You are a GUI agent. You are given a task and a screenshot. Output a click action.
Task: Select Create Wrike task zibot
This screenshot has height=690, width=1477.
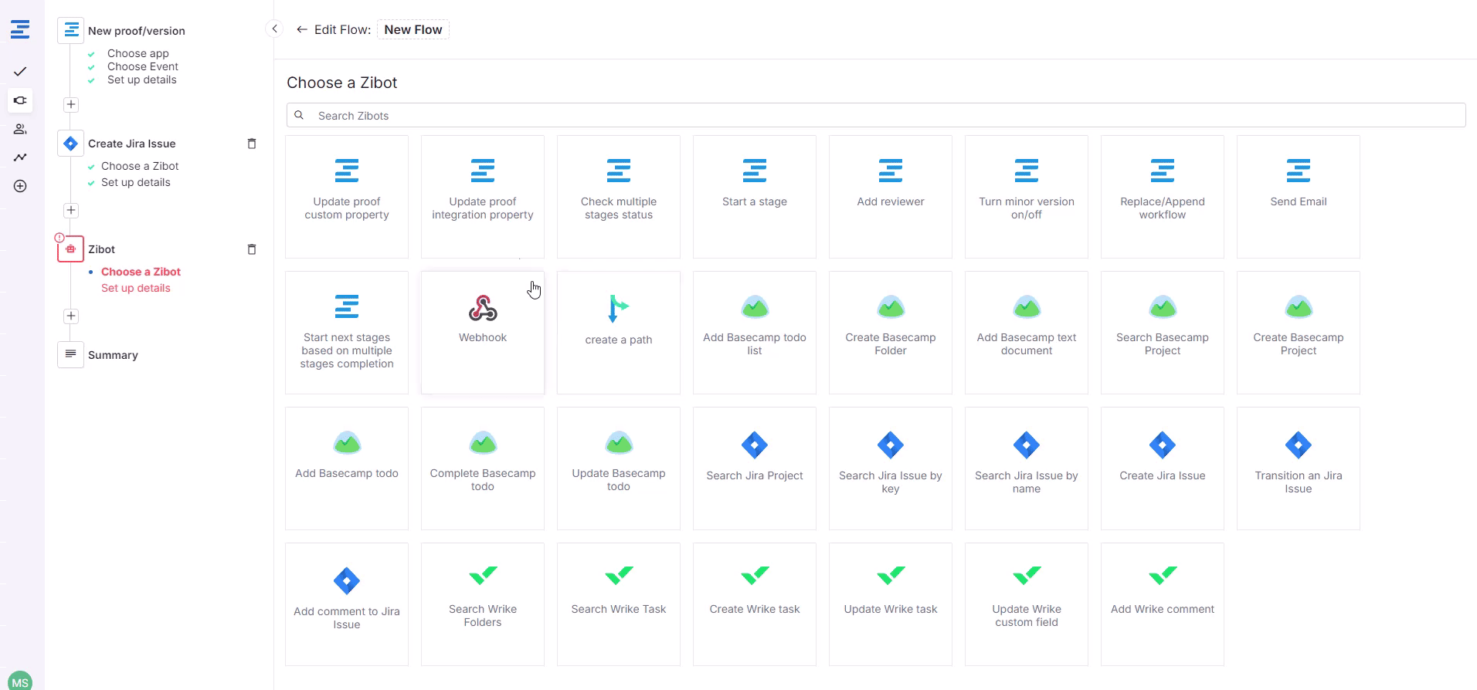click(754, 604)
